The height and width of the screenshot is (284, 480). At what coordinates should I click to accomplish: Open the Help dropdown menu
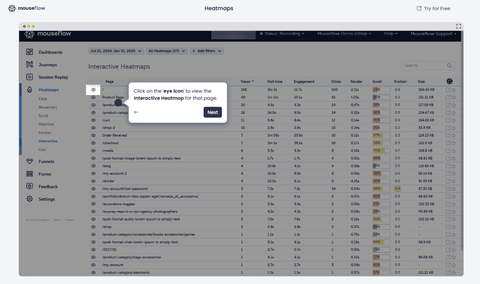tap(391, 34)
